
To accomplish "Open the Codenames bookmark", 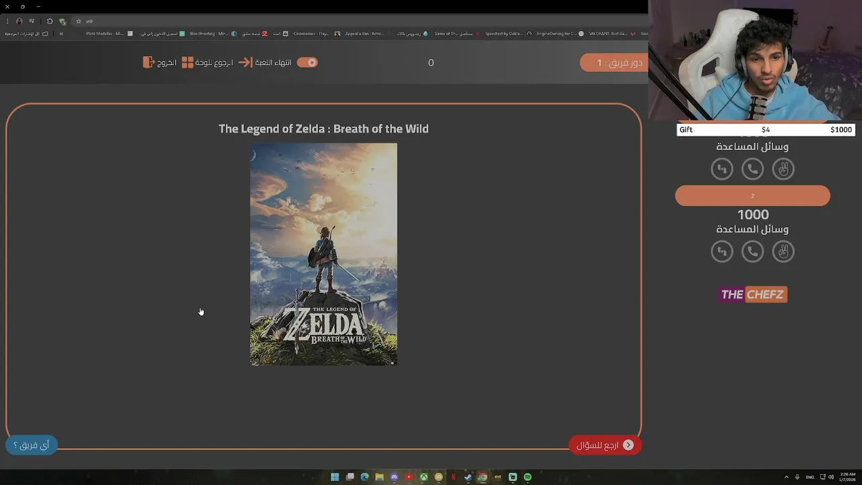I will (317, 34).
